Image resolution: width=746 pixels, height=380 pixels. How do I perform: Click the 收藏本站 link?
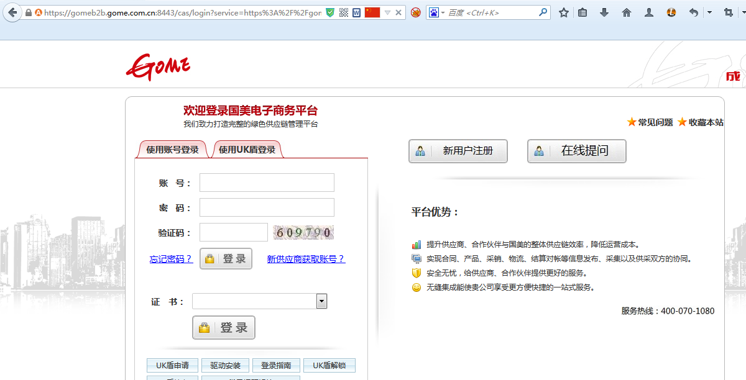pyautogui.click(x=706, y=122)
